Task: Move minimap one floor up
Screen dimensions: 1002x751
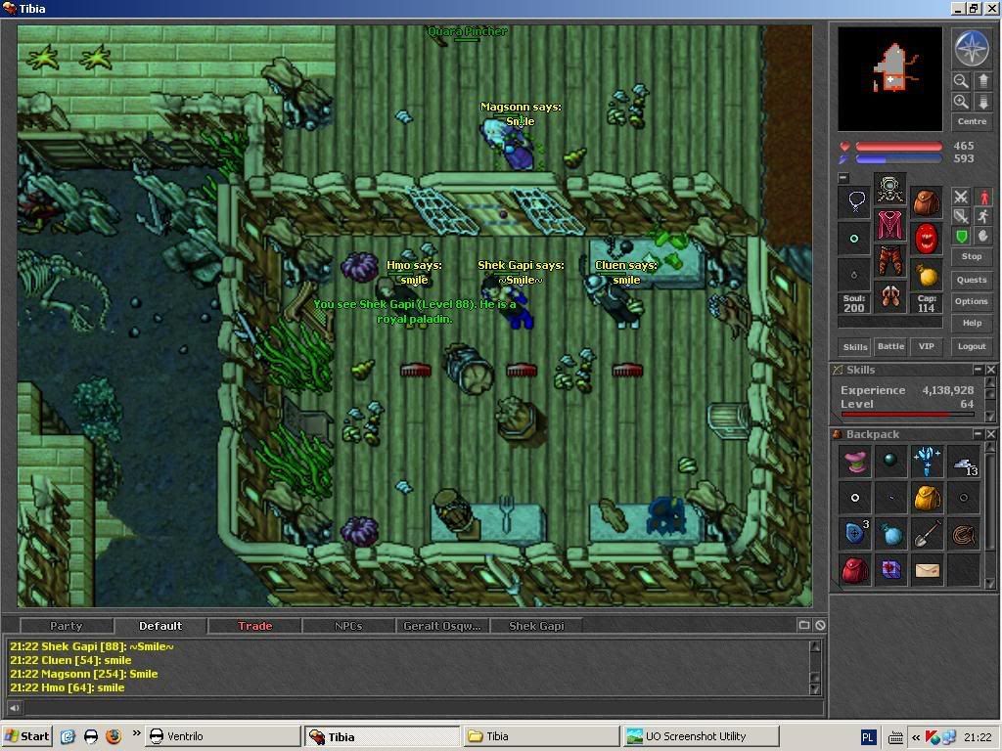Action: (x=982, y=80)
